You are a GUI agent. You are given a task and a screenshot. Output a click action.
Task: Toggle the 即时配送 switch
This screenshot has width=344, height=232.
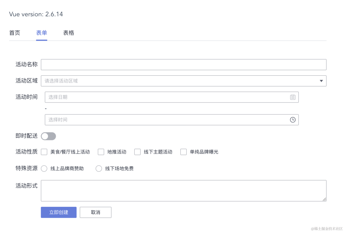[x=48, y=136]
